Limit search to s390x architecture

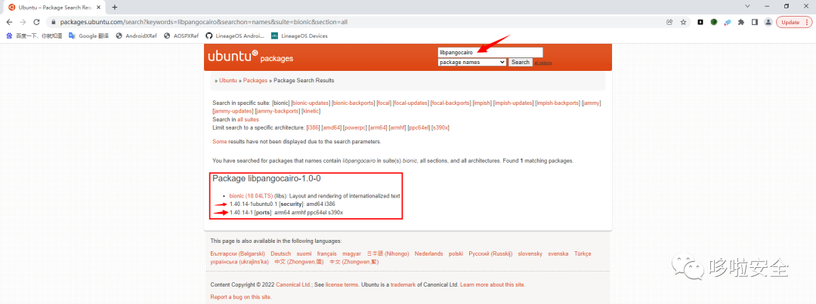pos(441,127)
